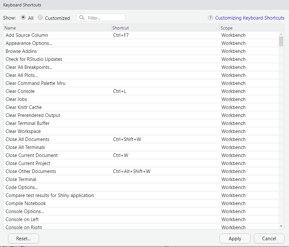The height and width of the screenshot is (247, 289).
Task: Click the Ctrl+L shortcut cell
Action: click(x=166, y=91)
